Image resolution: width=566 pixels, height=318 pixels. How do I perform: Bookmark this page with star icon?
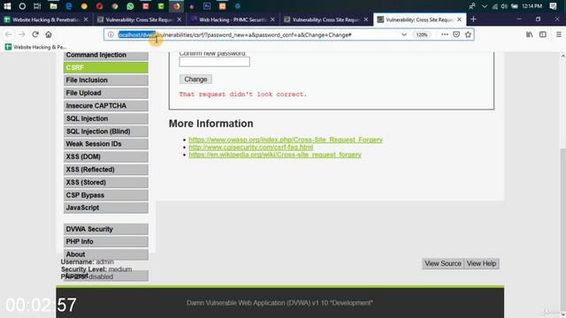(x=468, y=34)
